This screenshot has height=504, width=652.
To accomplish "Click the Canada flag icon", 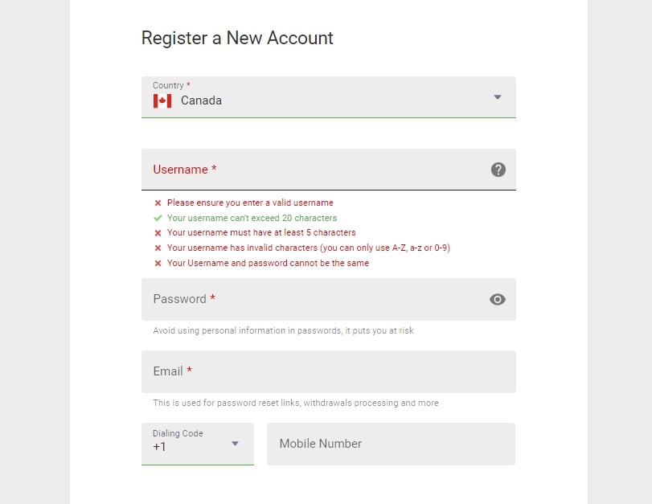I will [162, 101].
